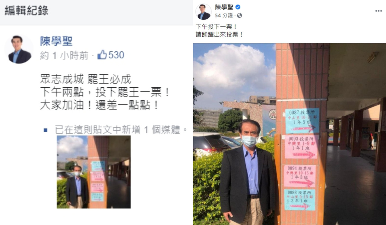The image size is (386, 225).
Task: Click the globe public-audience icon
Action: (x=239, y=15)
